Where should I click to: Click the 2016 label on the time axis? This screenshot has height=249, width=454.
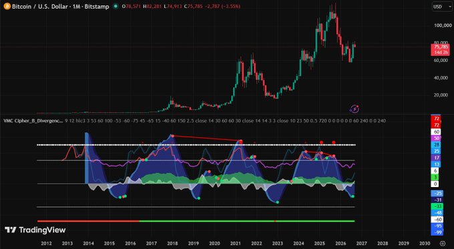pos(130,244)
